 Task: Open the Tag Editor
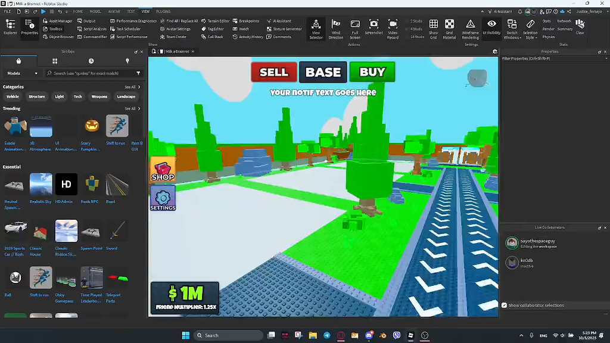tap(213, 29)
